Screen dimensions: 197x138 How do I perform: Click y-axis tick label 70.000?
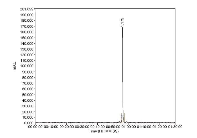tap(28, 83)
